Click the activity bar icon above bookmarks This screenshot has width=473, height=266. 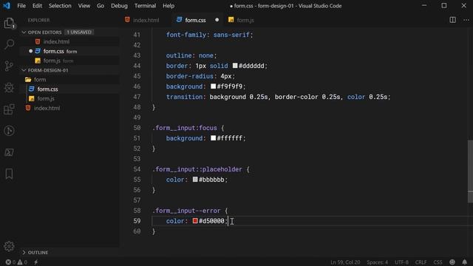[9, 152]
